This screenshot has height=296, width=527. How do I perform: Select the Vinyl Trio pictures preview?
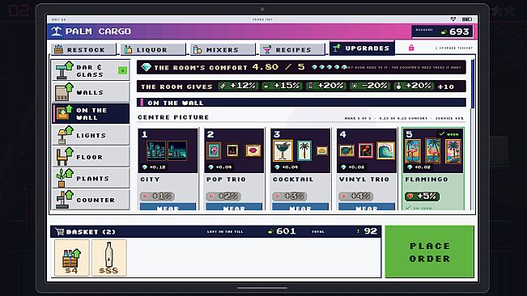click(x=367, y=150)
